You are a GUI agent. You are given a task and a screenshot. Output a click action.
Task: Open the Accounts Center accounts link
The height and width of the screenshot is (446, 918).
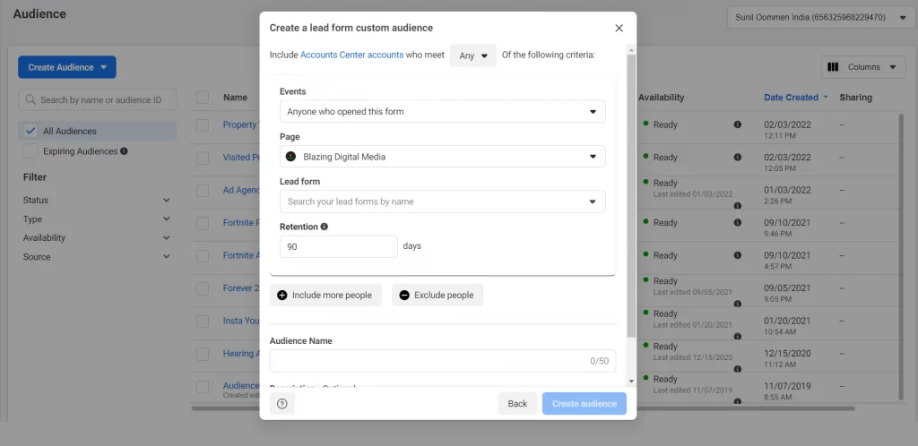(351, 55)
